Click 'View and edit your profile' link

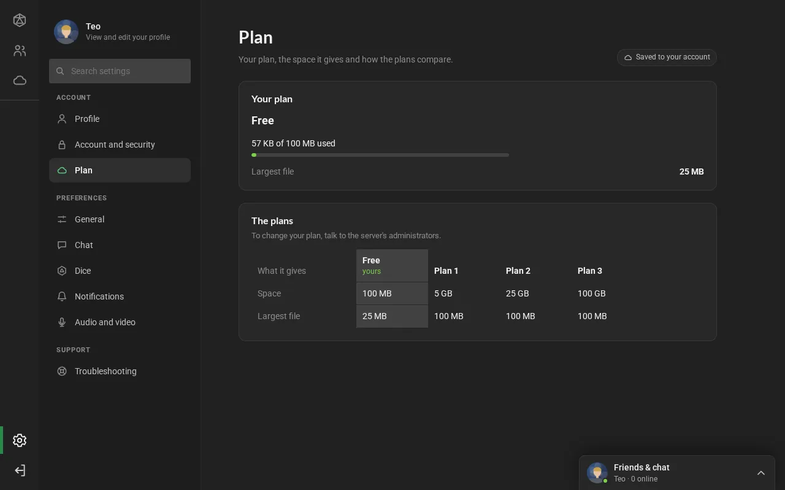point(128,37)
